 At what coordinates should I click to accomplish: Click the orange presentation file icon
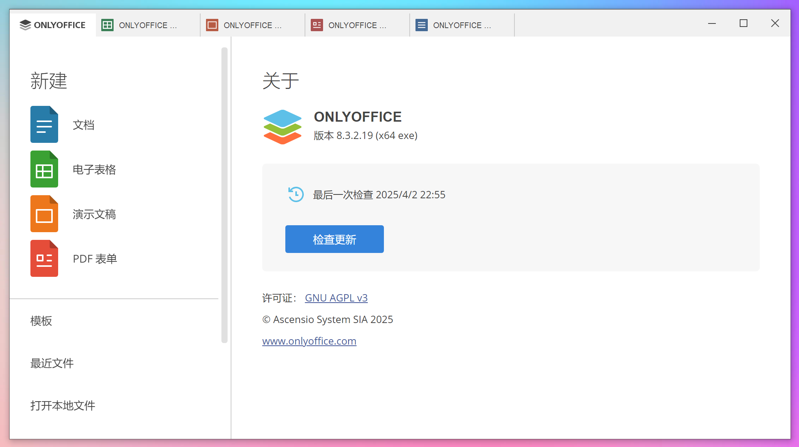[44, 214]
